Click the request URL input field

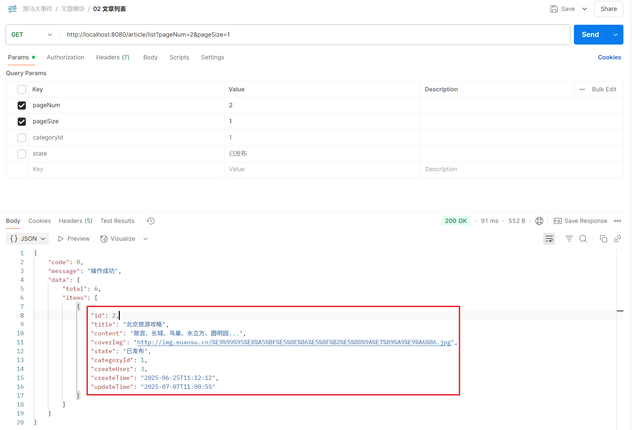[314, 35]
